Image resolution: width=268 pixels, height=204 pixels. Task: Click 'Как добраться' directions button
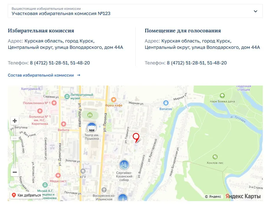[26, 195]
